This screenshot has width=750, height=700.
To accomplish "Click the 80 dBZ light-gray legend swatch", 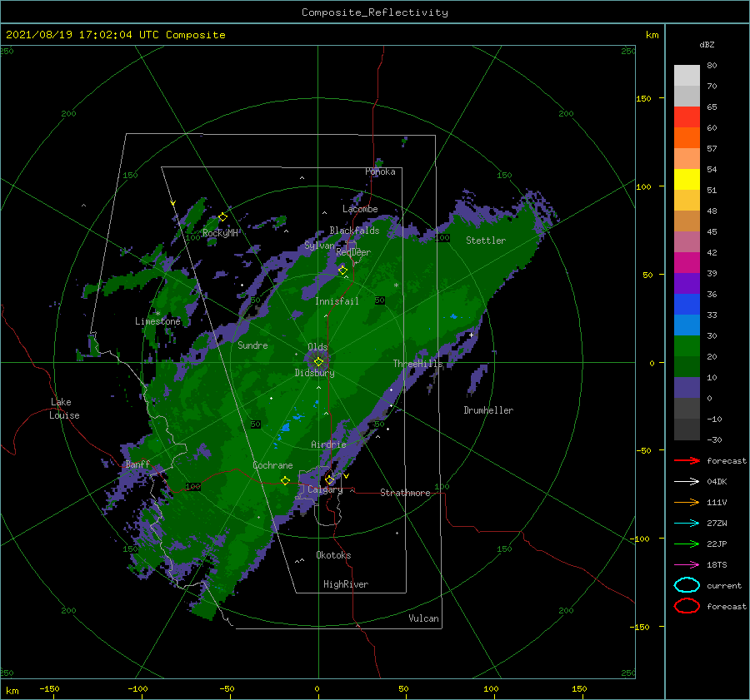I will (x=687, y=75).
